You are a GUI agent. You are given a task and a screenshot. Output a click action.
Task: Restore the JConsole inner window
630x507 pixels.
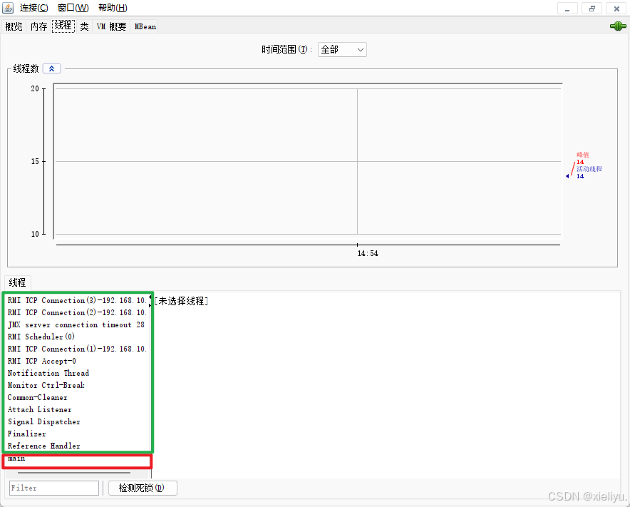[592, 9]
